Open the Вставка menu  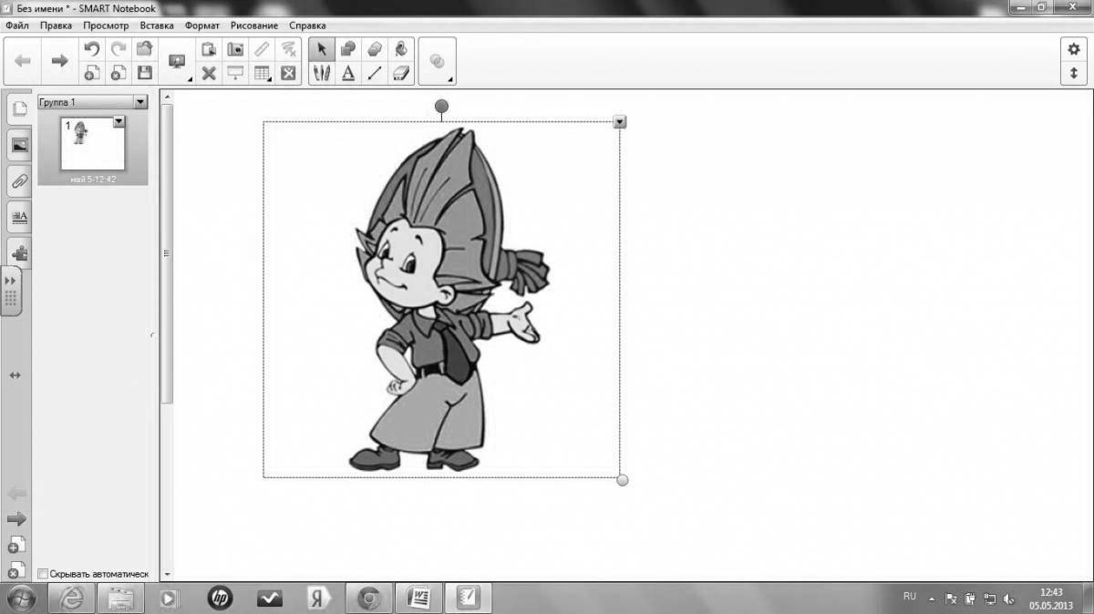point(157,26)
